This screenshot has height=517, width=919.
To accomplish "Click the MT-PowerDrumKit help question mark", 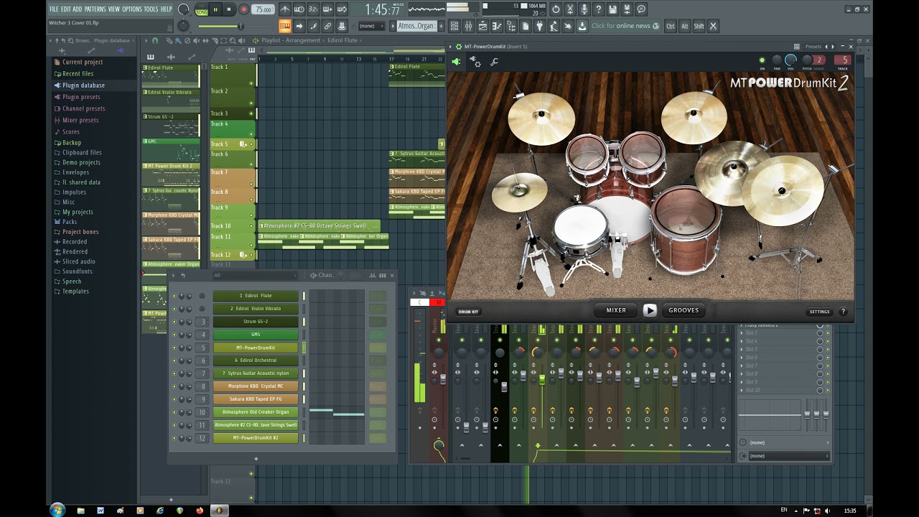I will click(843, 312).
